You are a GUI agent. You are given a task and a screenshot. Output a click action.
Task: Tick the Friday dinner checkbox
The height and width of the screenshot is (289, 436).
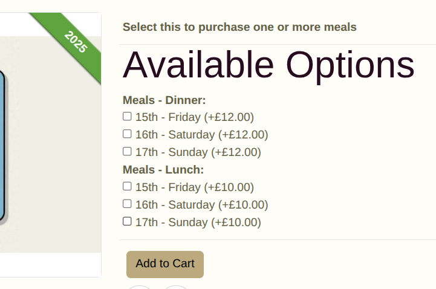click(x=127, y=116)
